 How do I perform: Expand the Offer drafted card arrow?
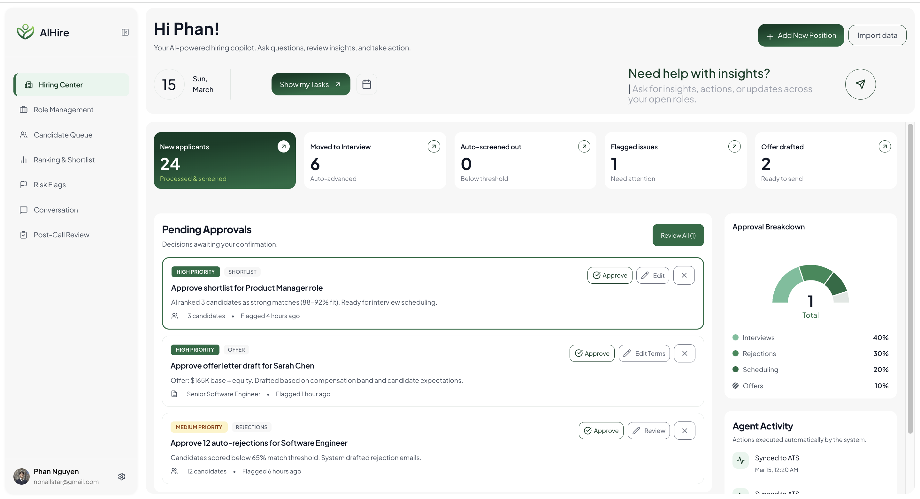pos(884,146)
